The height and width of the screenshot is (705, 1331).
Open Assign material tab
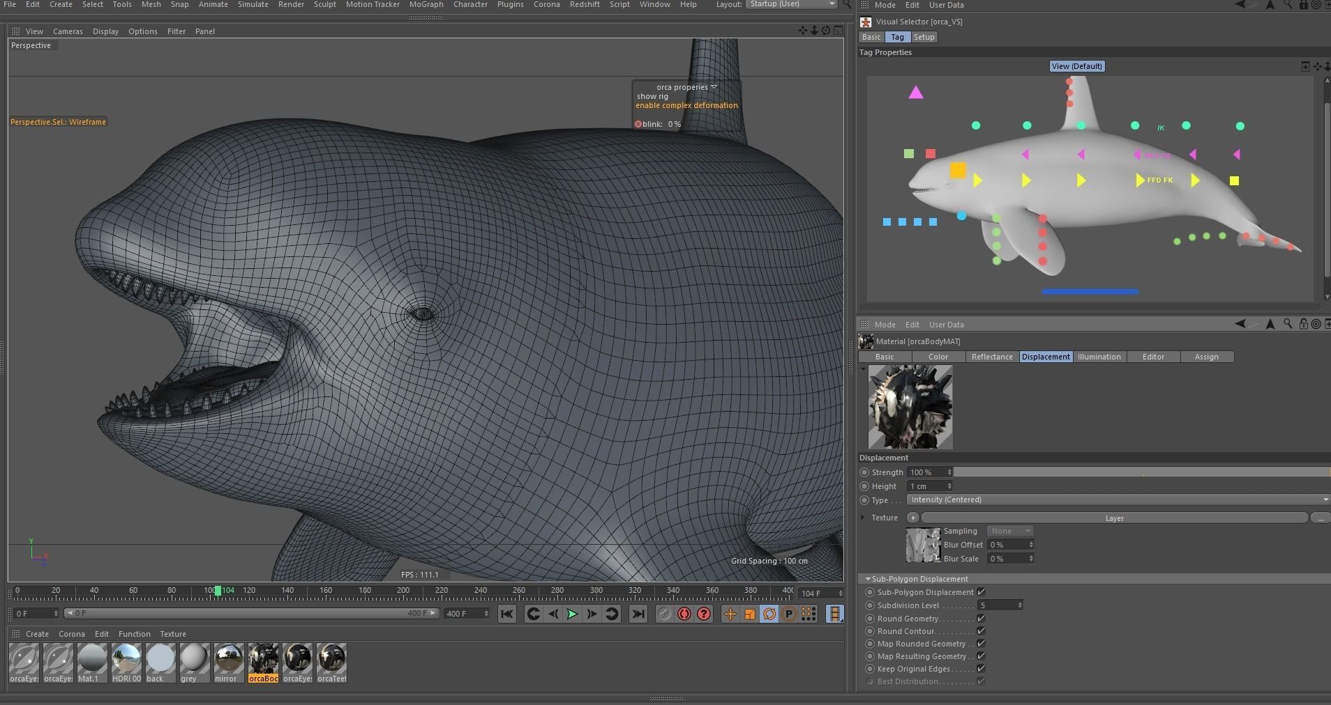click(x=1206, y=357)
